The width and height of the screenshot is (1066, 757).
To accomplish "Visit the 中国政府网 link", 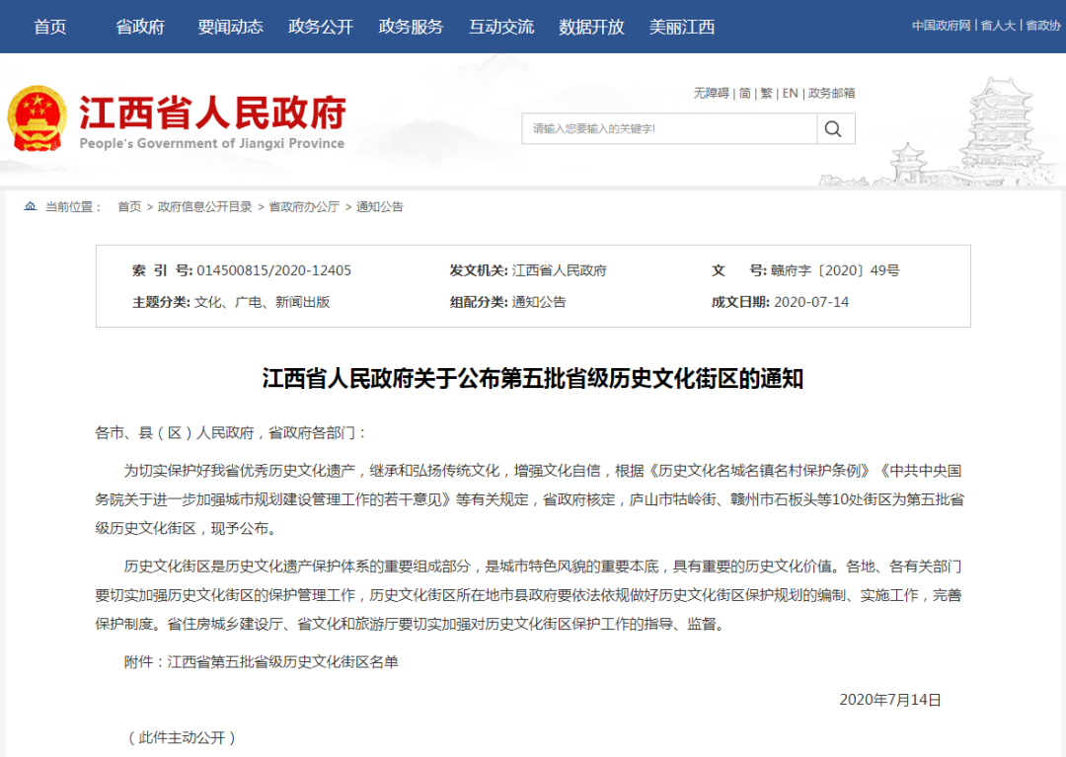I will click(x=941, y=25).
